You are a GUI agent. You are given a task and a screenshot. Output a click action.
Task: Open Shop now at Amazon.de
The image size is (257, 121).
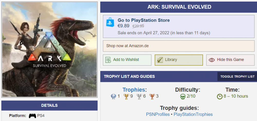pyautogui.click(x=127, y=46)
